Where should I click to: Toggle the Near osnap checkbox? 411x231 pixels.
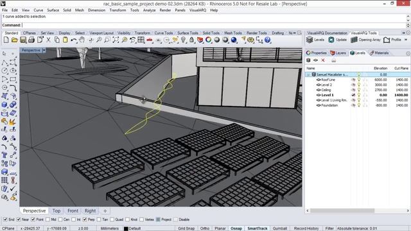(19, 219)
